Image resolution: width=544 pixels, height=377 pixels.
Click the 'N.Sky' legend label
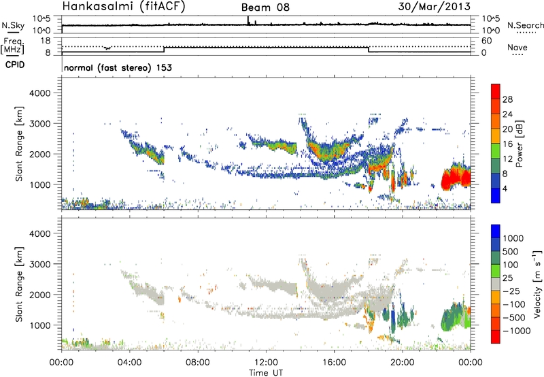pyautogui.click(x=13, y=25)
